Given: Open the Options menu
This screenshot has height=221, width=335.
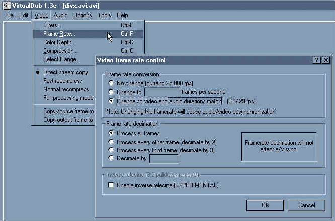Looking at the screenshot, I should [82, 16].
